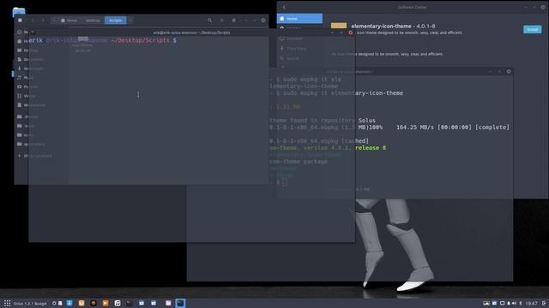Viewport: 549px width, 308px height.
Task: Select the Home tab in Software Center sidebar
Action: pyautogui.click(x=299, y=19)
